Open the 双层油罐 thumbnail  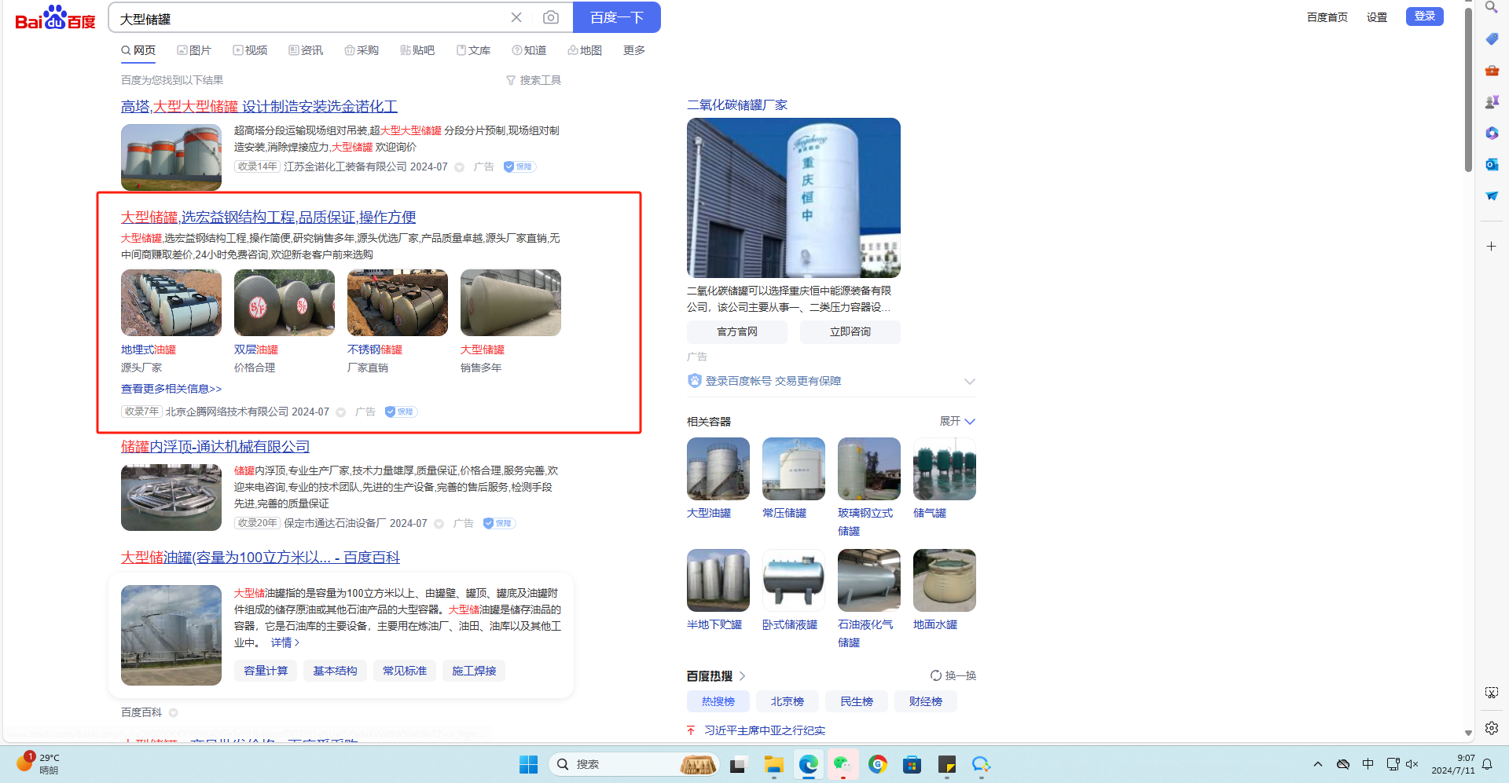pyautogui.click(x=285, y=303)
